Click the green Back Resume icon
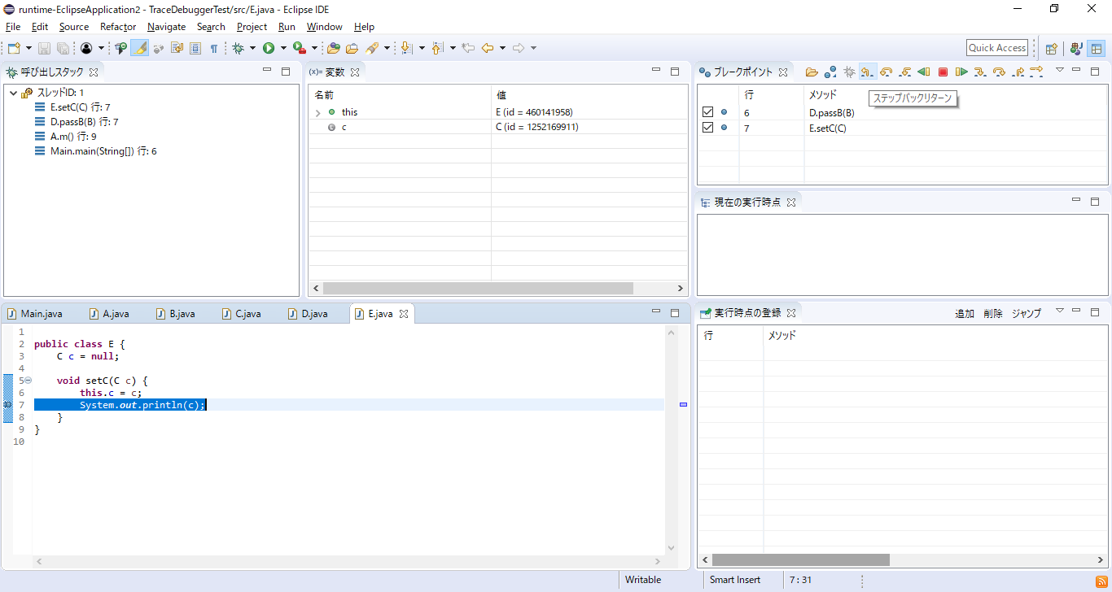Viewport: 1112px width, 592px height. [x=924, y=72]
